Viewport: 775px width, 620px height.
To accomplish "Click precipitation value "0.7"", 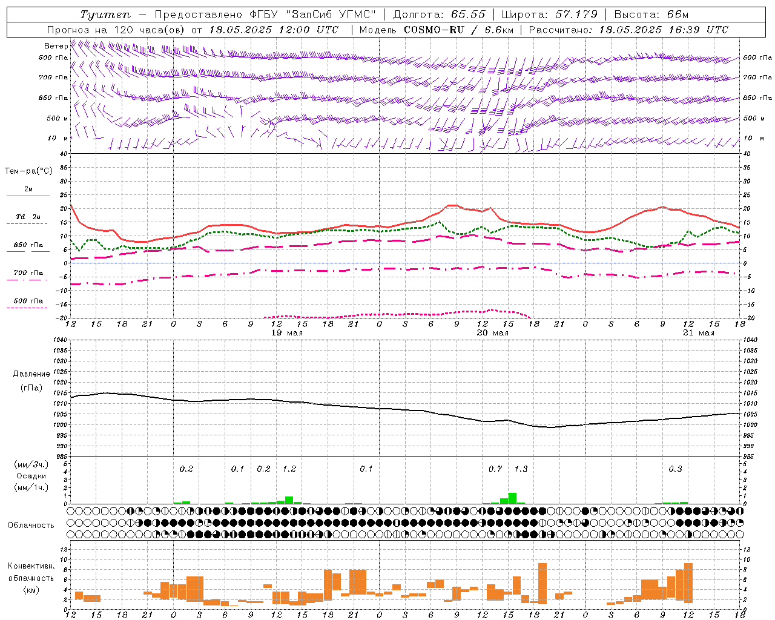I will [495, 469].
